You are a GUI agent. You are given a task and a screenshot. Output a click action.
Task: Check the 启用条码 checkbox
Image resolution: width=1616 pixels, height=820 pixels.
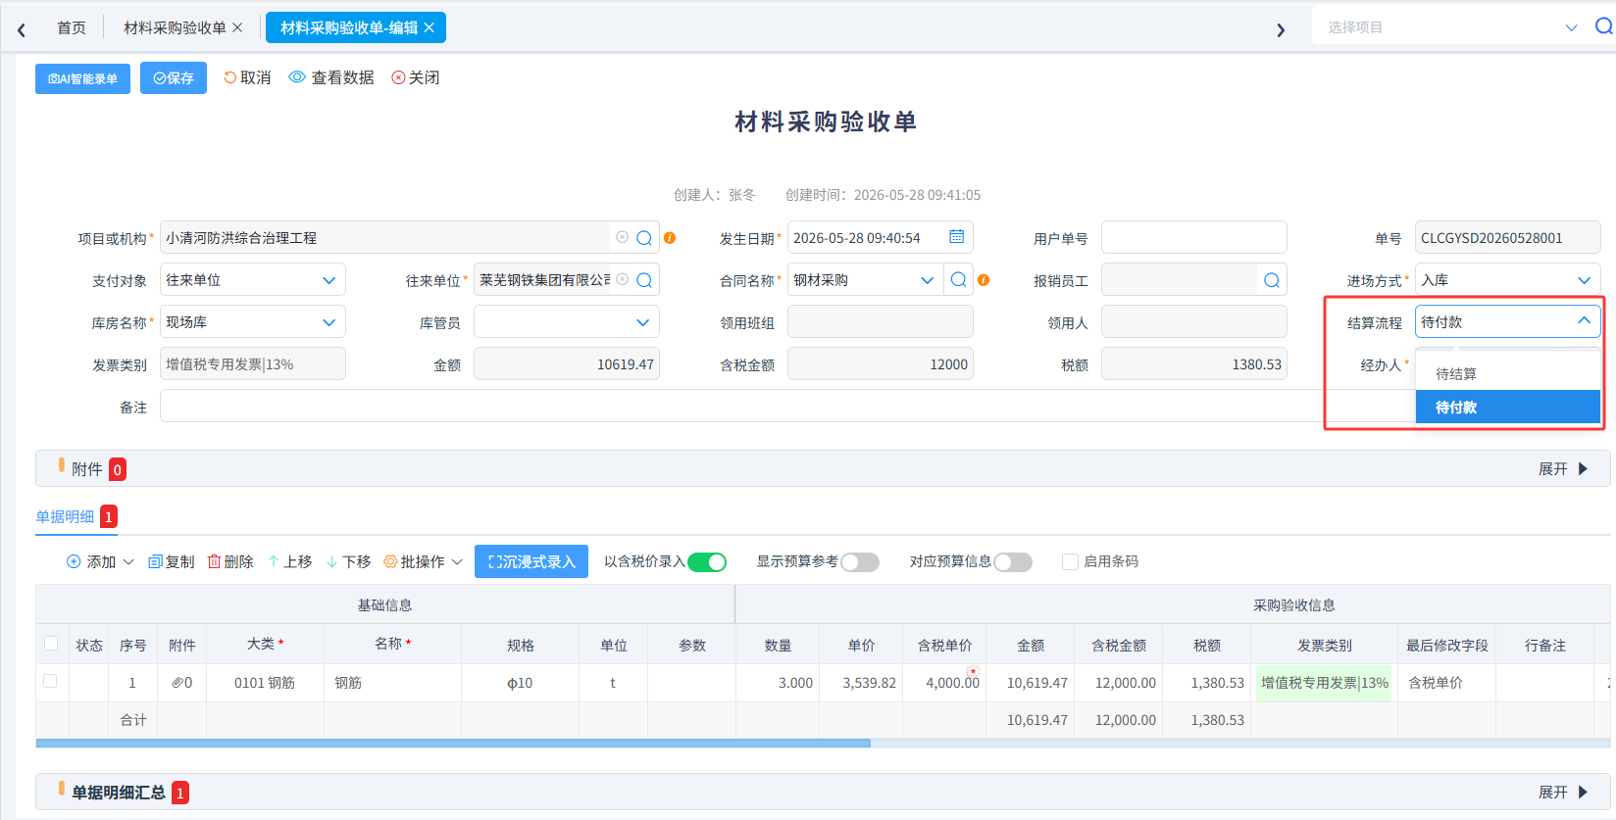click(1071, 562)
